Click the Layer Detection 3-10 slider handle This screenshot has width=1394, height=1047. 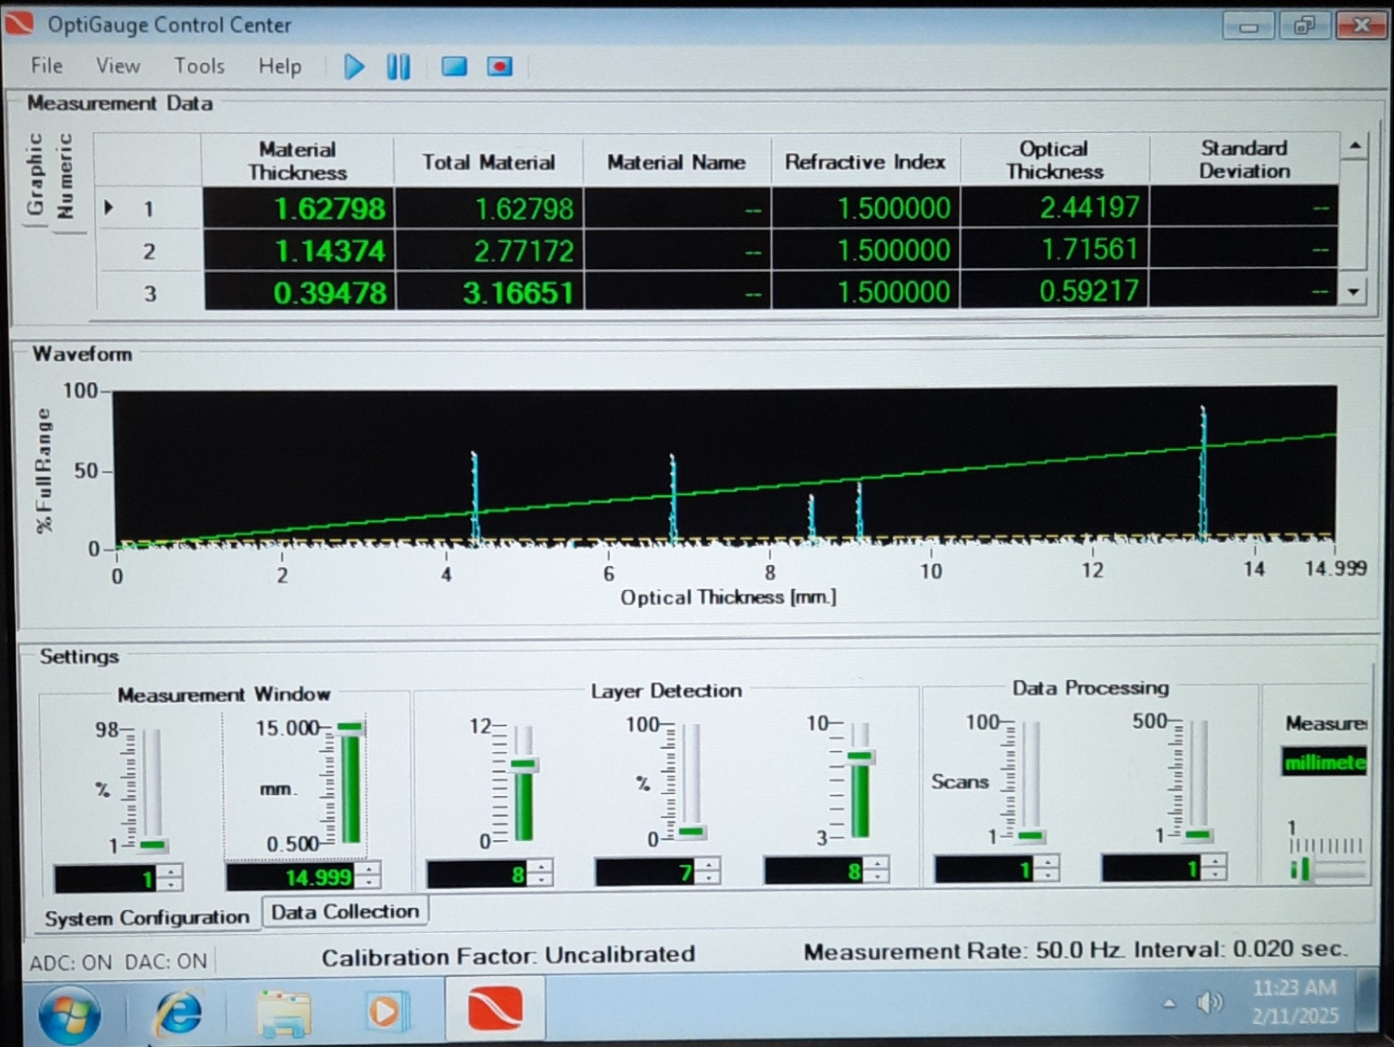[860, 756]
